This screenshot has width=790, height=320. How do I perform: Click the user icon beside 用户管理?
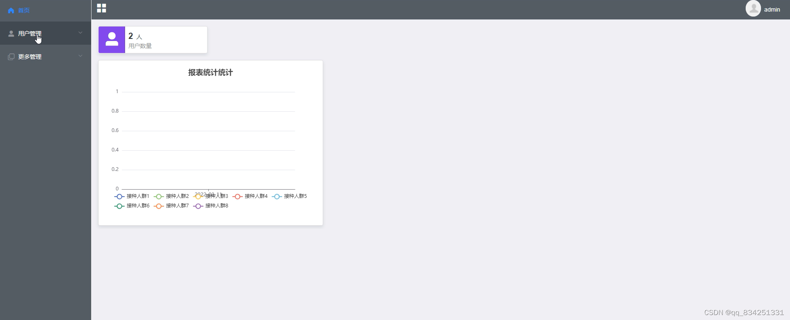coord(11,34)
